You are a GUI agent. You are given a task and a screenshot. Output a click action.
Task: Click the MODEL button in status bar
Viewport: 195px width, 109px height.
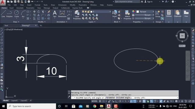(94, 101)
